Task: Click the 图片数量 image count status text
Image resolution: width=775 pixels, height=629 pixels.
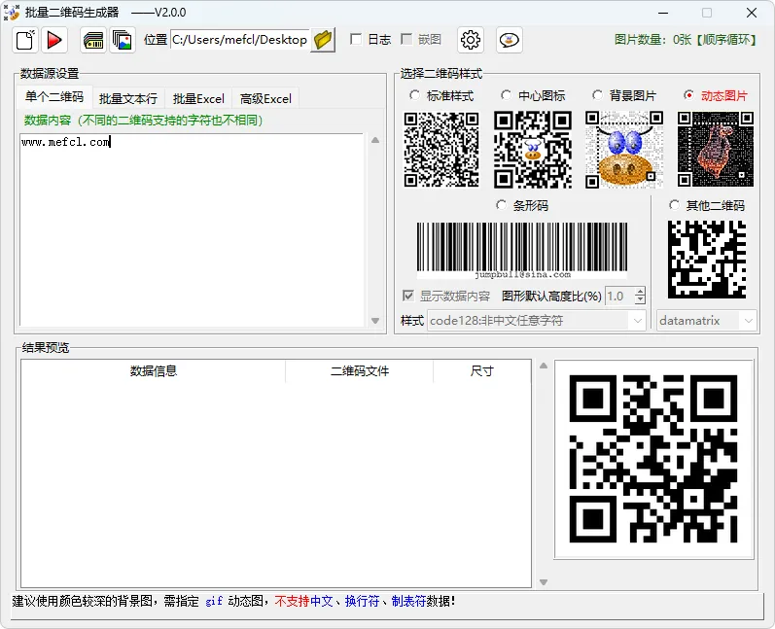Action: (685, 40)
